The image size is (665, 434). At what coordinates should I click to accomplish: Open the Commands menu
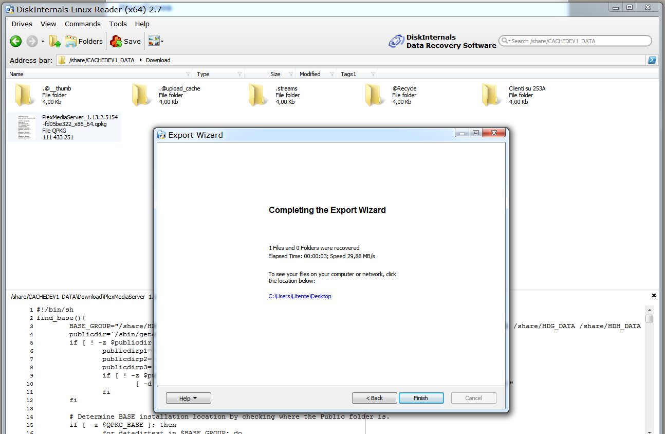pos(83,24)
